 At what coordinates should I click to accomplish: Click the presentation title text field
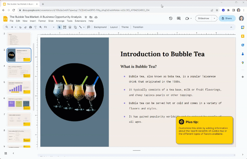click(46, 17)
